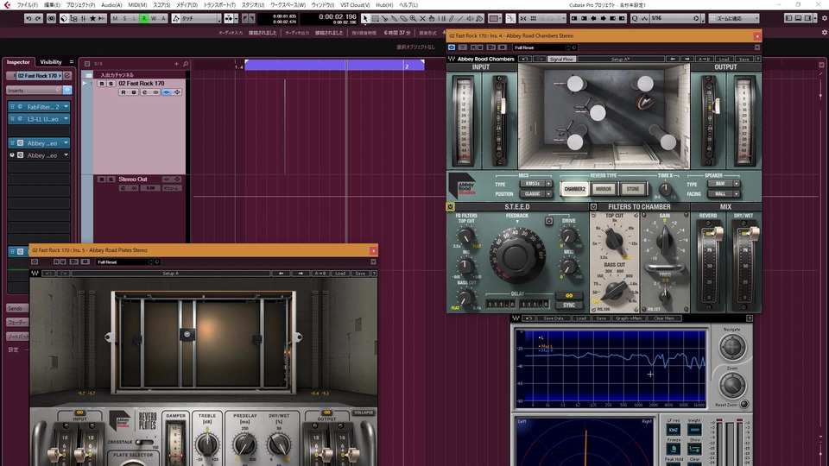Click the track search magnifier icon
The height and width of the screenshot is (466, 829).
[186, 64]
